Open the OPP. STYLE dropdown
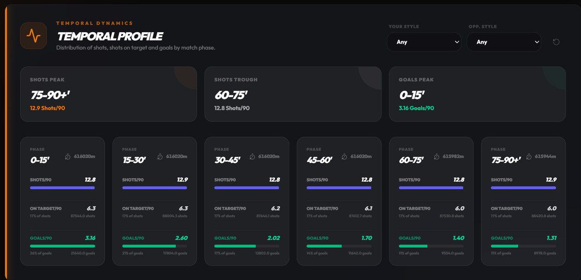 tap(504, 42)
